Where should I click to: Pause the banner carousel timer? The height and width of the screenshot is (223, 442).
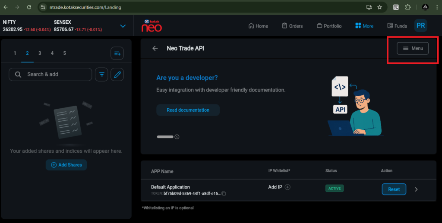point(177,137)
